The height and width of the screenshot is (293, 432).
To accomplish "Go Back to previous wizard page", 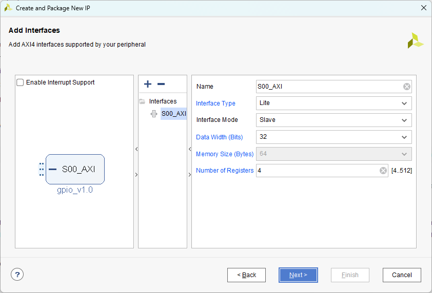I will (246, 275).
